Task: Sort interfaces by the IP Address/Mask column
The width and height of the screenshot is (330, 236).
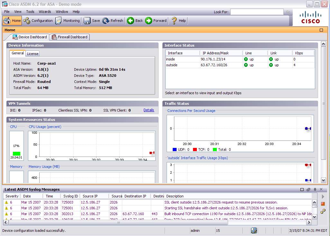Action: point(221,53)
